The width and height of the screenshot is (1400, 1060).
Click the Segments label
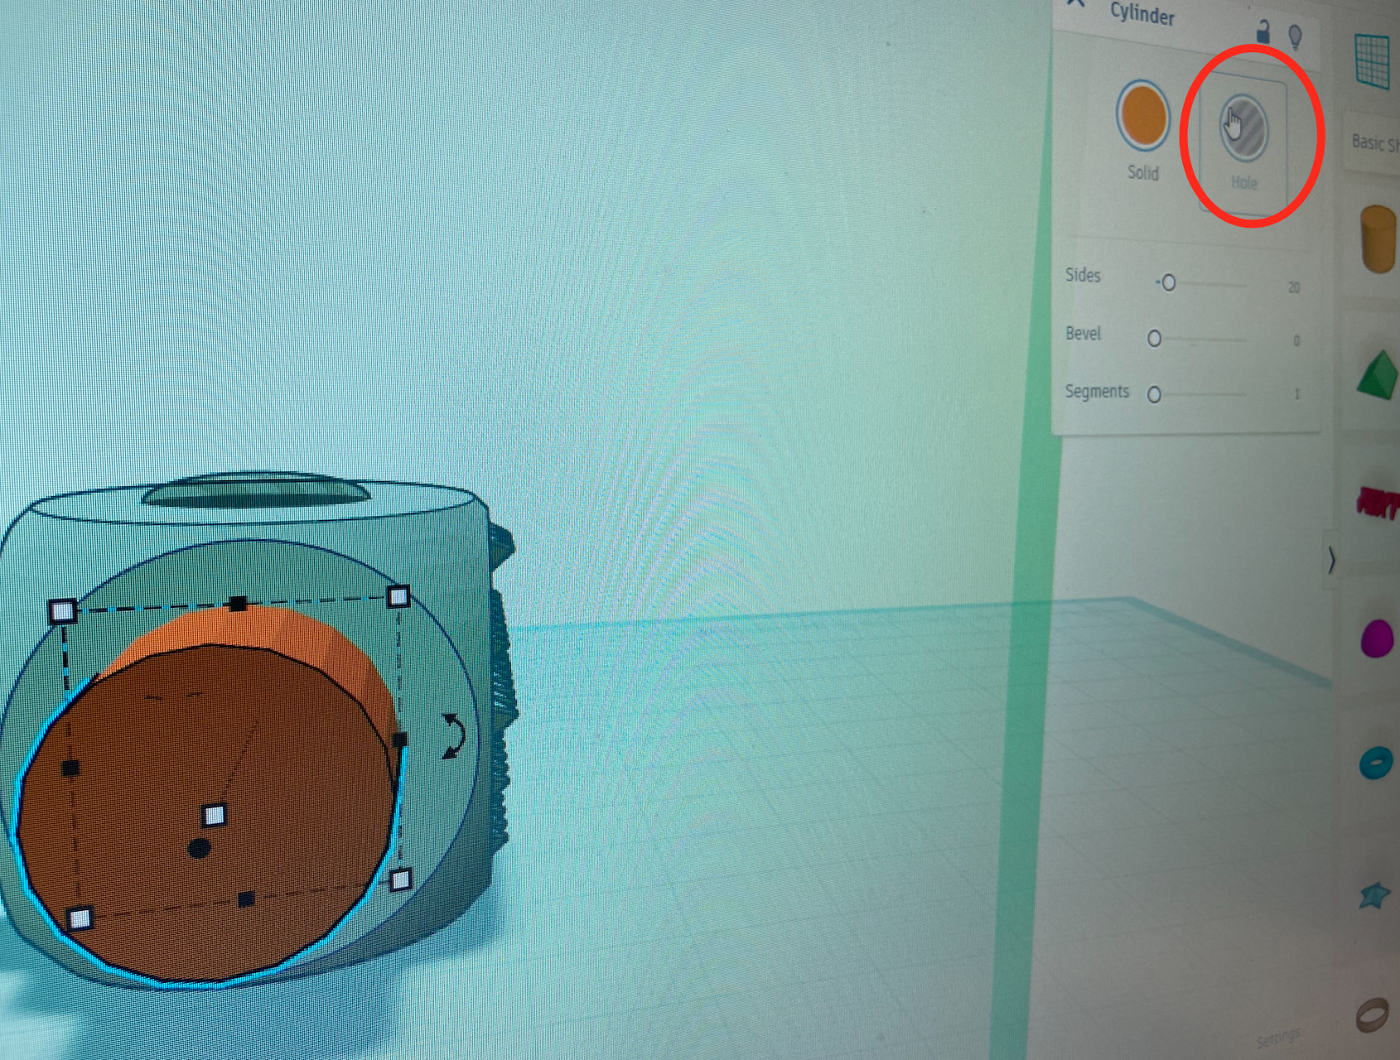(x=1097, y=391)
